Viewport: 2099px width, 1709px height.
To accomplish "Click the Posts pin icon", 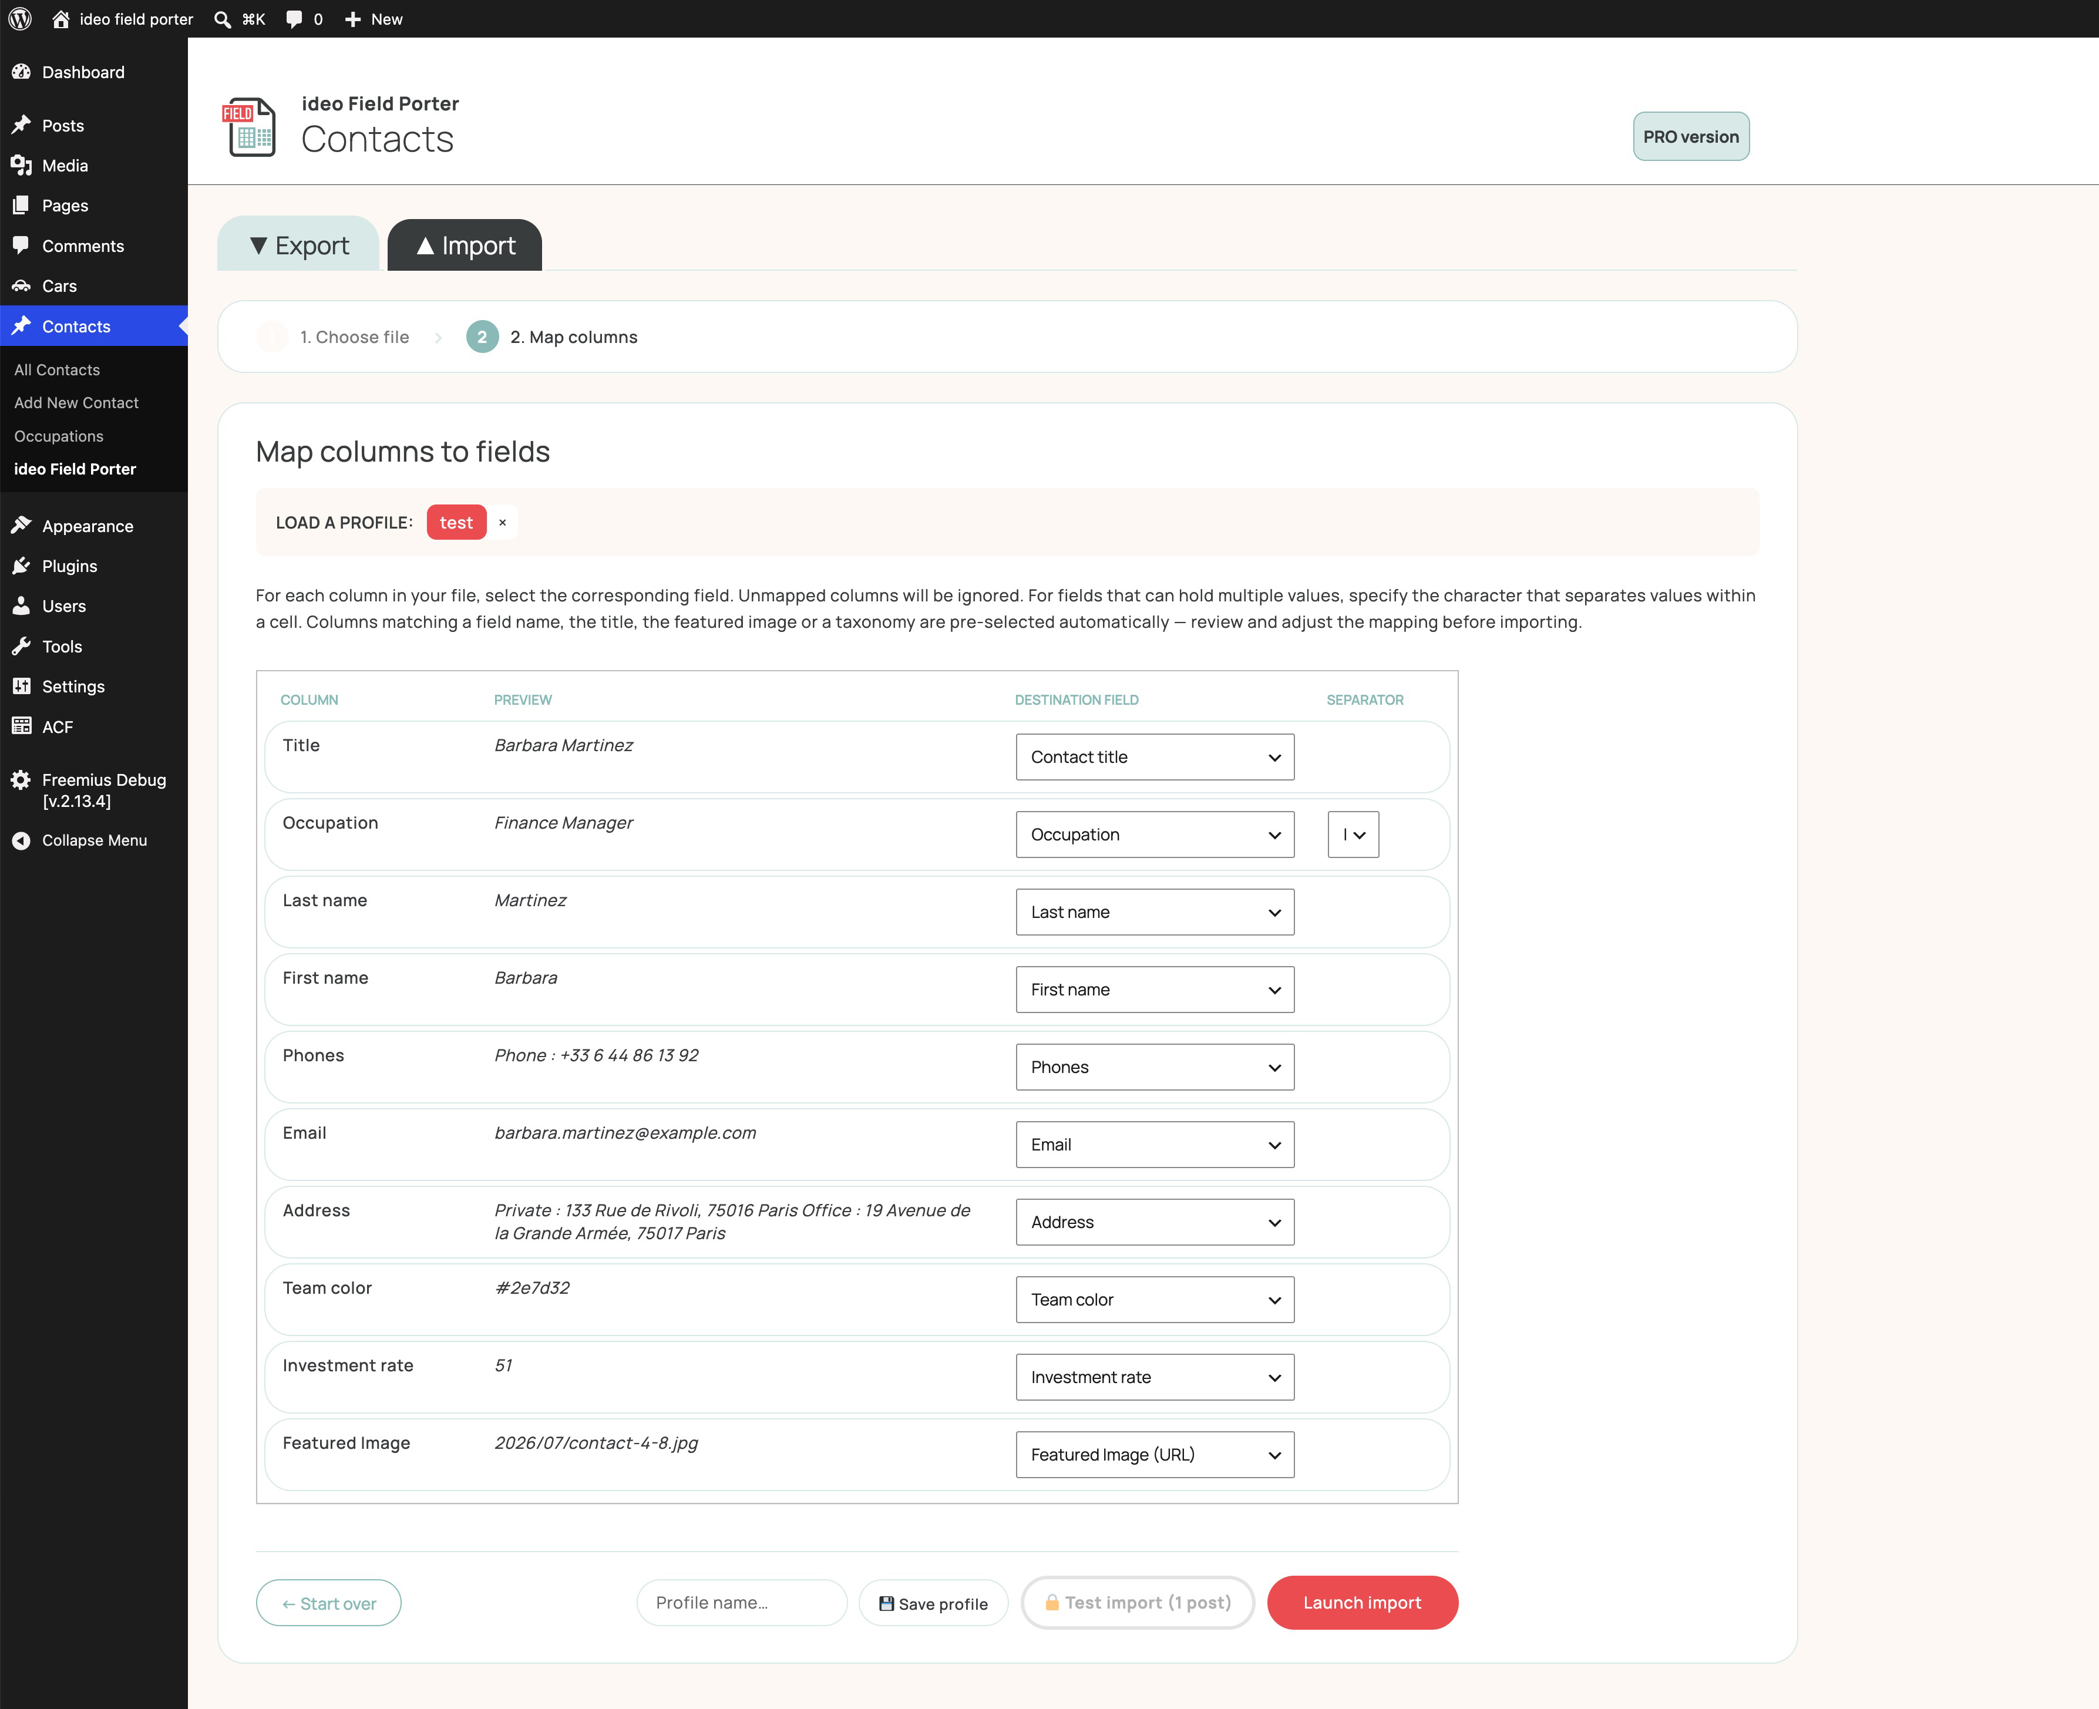I will click(x=22, y=125).
